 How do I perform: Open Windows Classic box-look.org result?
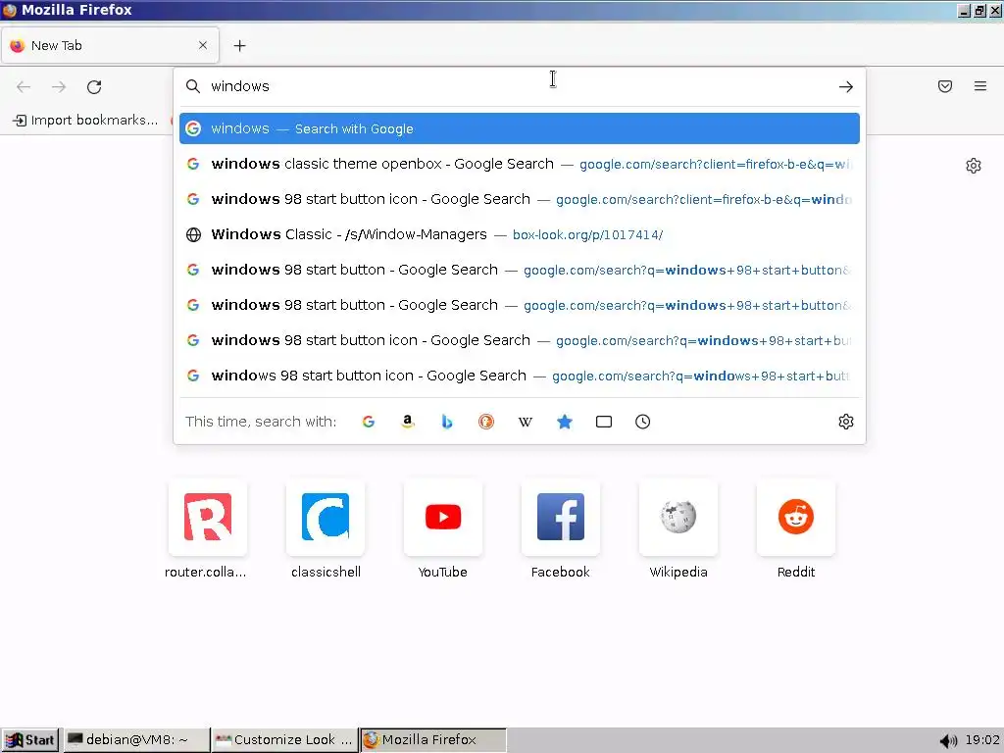click(x=520, y=234)
